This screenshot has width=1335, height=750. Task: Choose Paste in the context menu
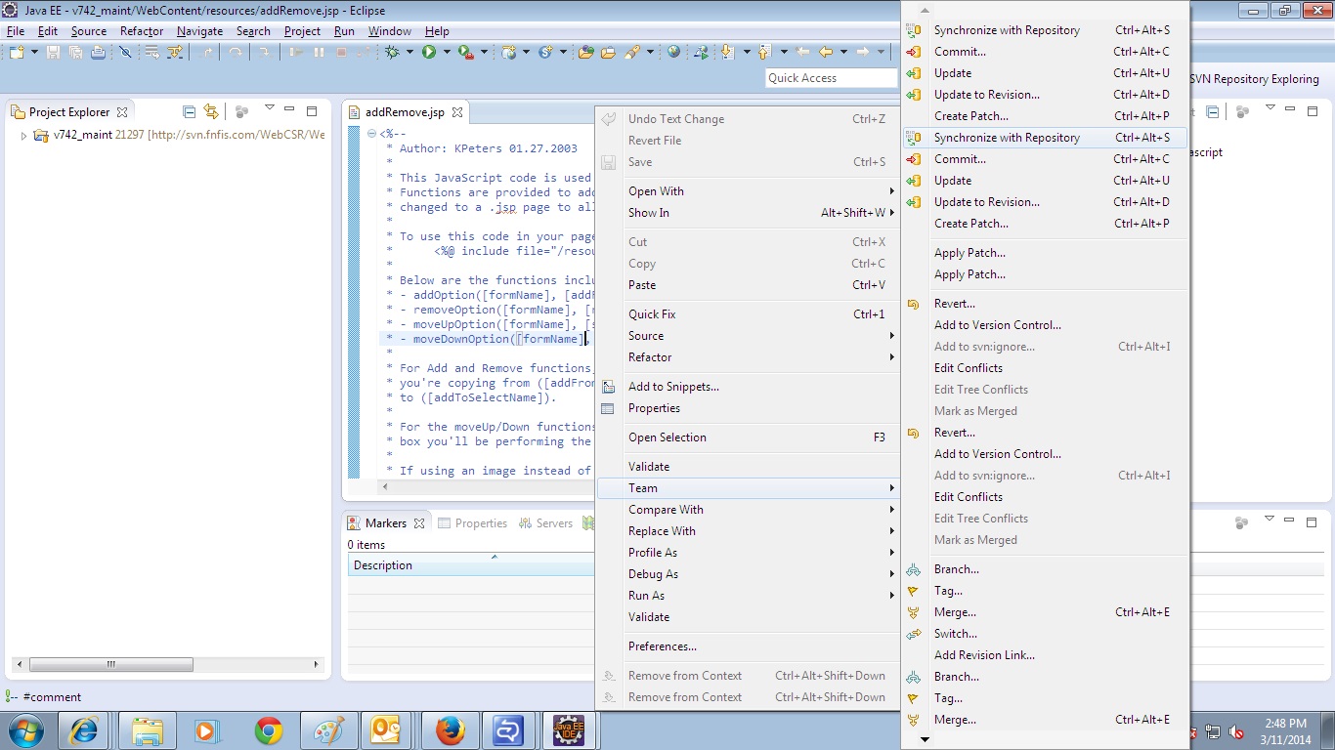pyautogui.click(x=747, y=285)
